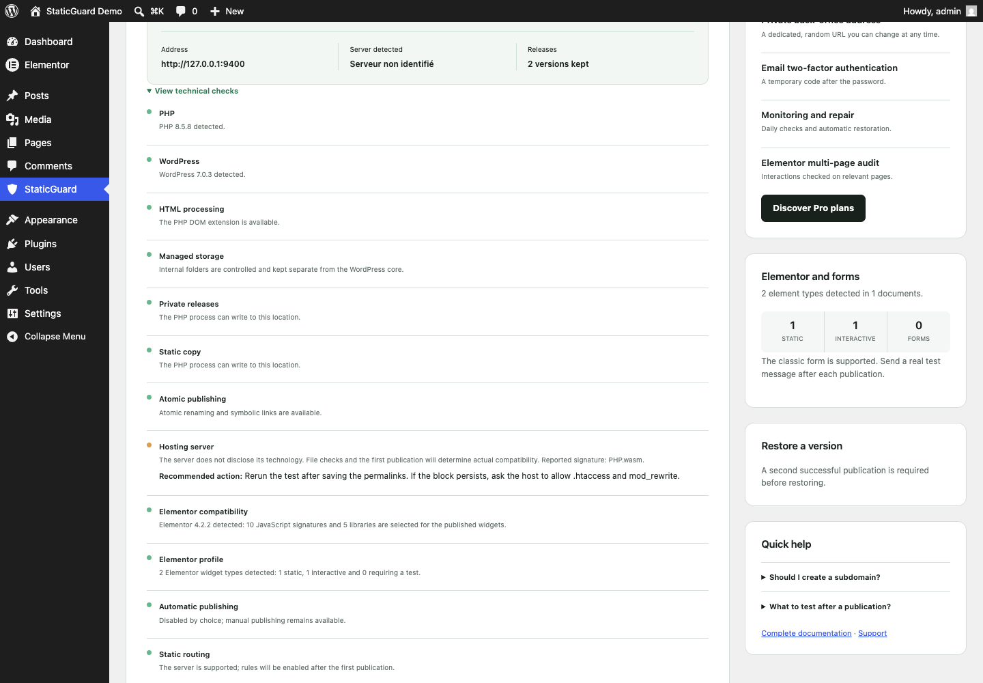Click the Appearance paintbrush icon

coord(12,220)
